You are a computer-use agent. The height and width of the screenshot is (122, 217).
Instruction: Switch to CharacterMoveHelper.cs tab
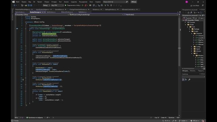(x=23, y=9)
